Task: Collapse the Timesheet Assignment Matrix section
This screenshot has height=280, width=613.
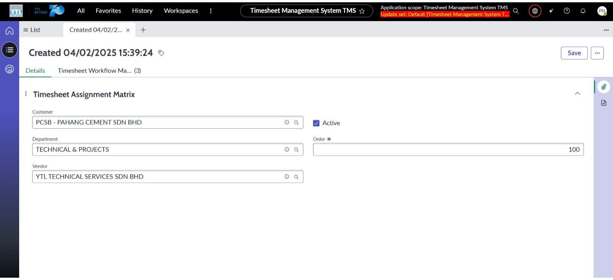Action: click(577, 94)
